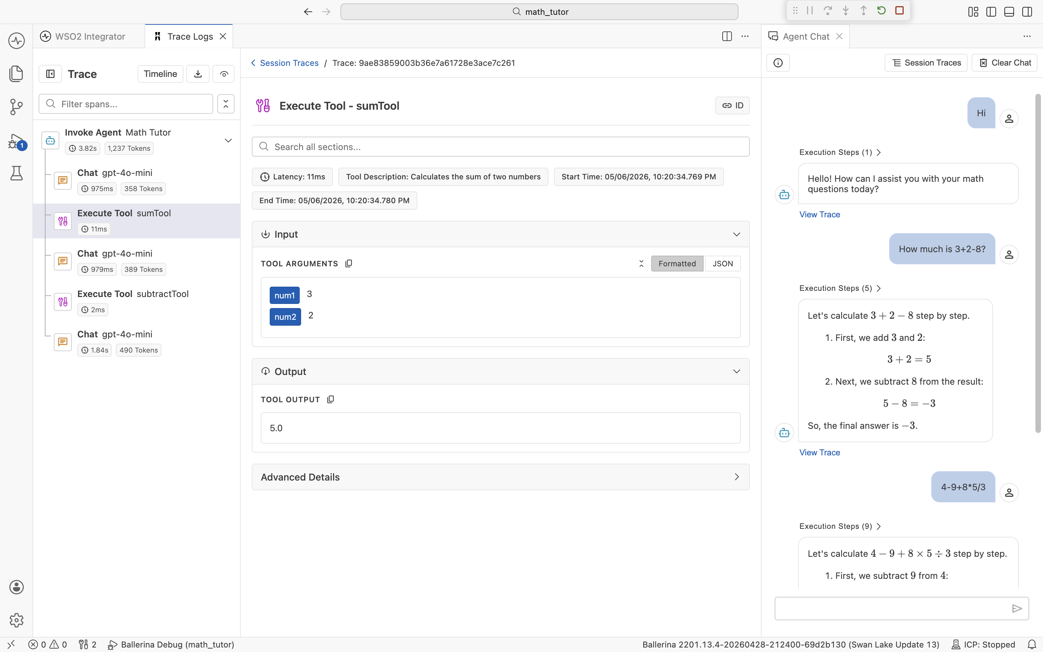The image size is (1043, 652).
Task: Open the WSO2 Integrator activity bar icon
Action: [16, 41]
